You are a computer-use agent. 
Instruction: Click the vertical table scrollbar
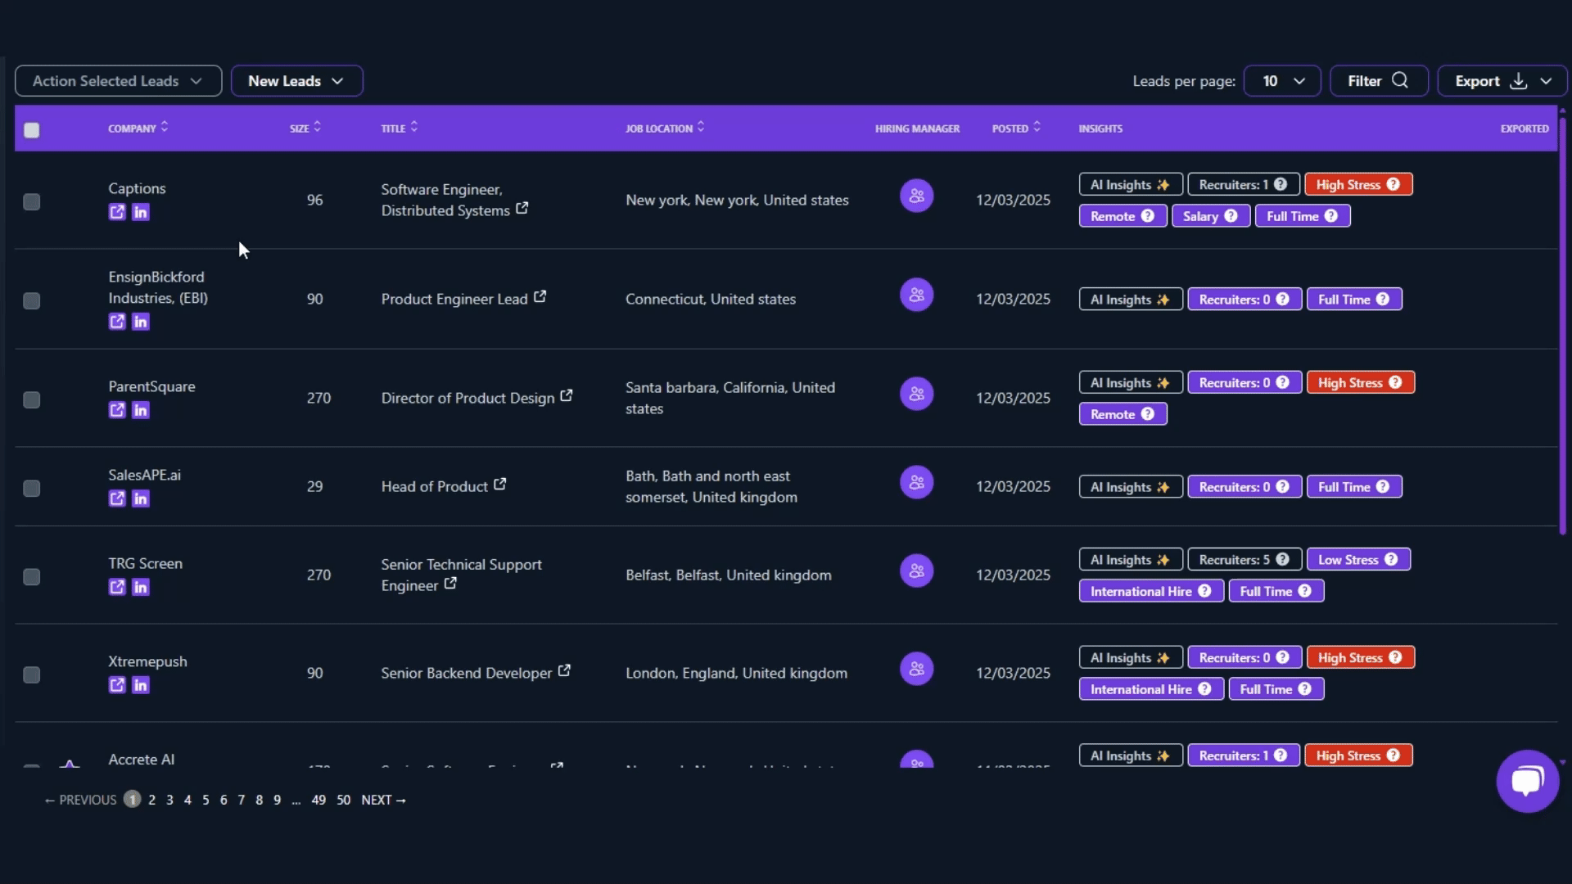[1562, 327]
